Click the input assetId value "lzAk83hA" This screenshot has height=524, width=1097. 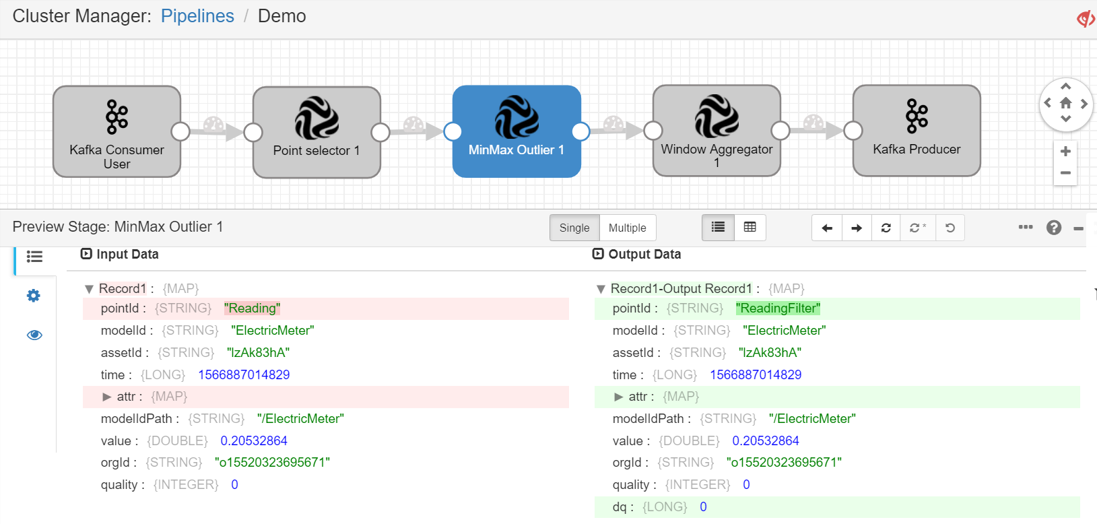tap(258, 353)
